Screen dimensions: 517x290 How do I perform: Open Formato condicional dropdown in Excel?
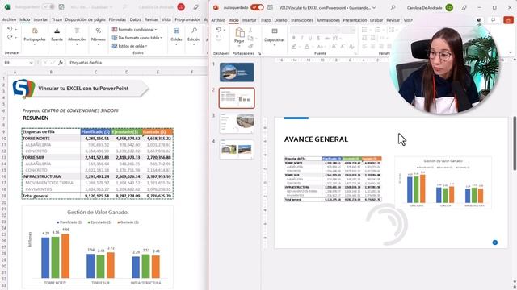pos(135,29)
